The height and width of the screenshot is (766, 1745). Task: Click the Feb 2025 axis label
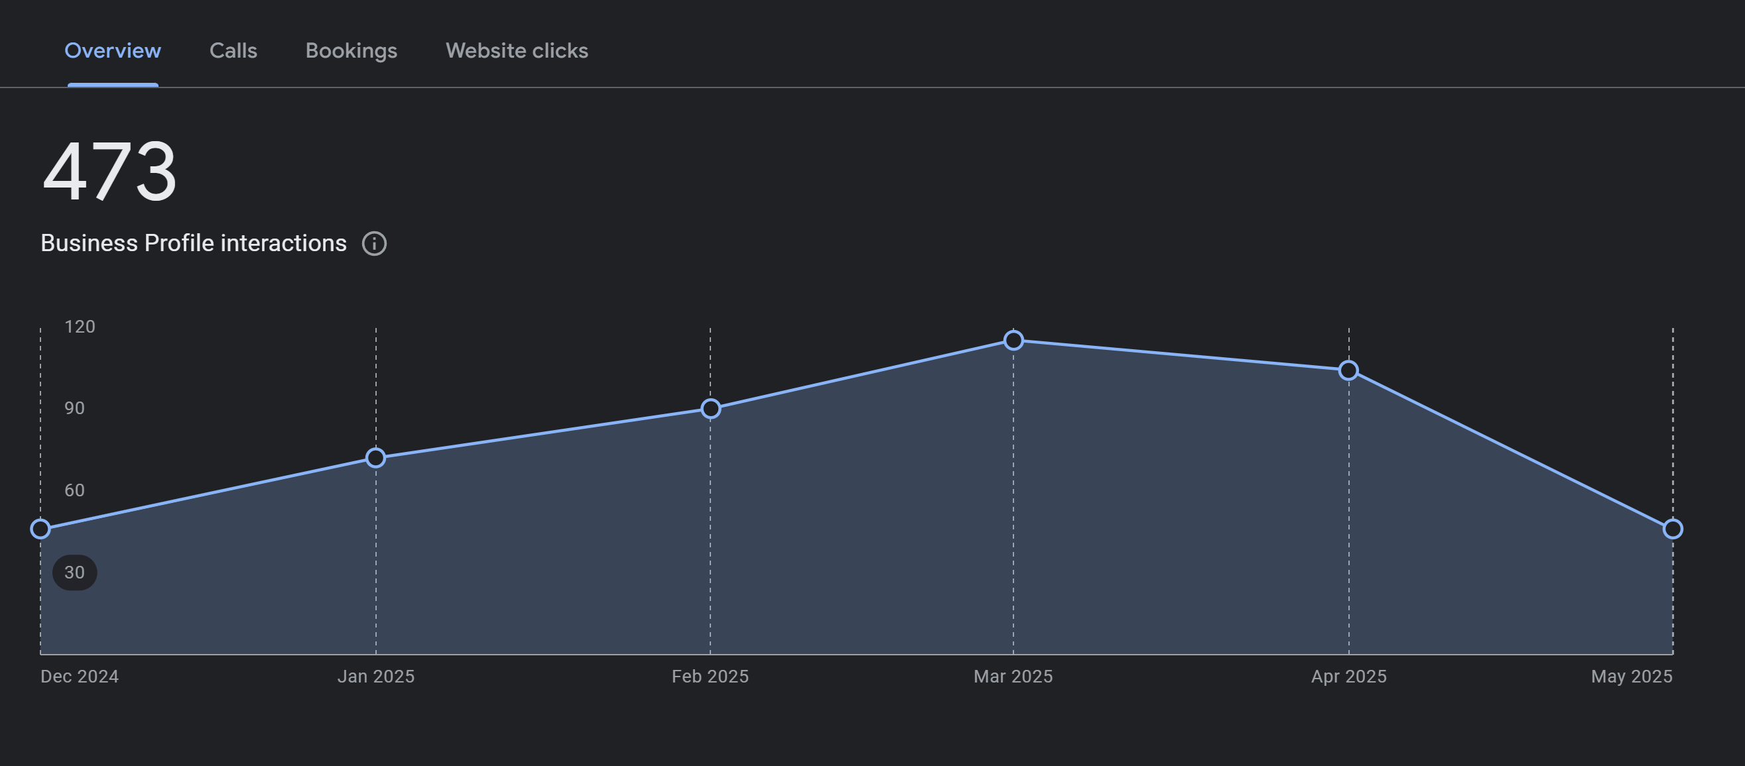point(710,677)
